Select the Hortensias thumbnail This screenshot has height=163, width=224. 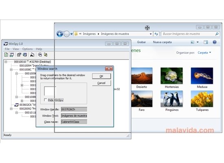pos(171,76)
